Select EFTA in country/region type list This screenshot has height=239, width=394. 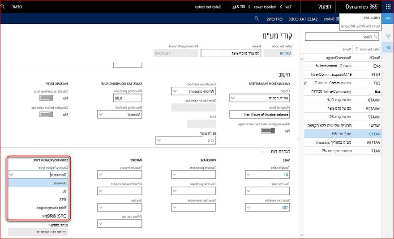tap(38, 200)
